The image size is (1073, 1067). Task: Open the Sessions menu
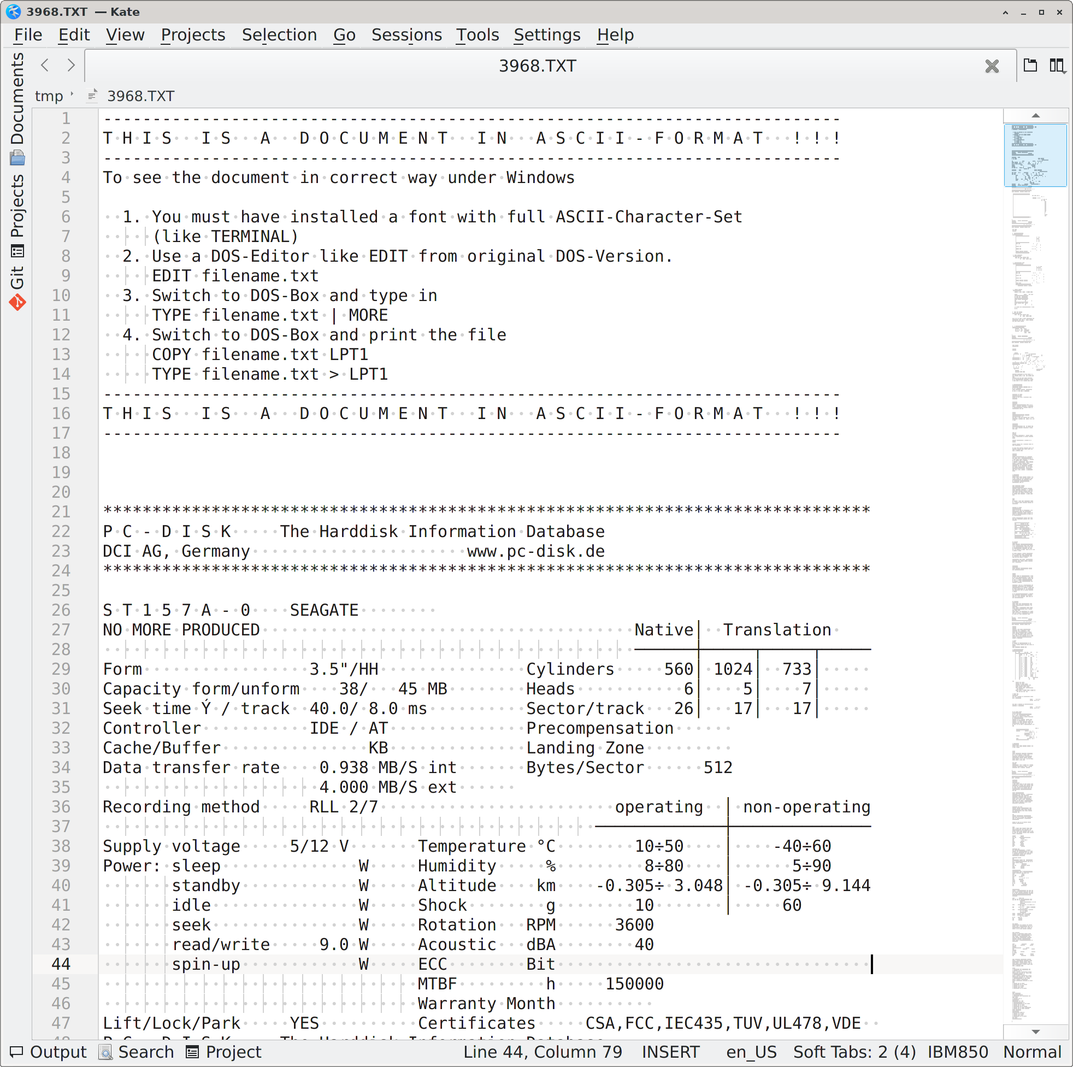tap(406, 34)
